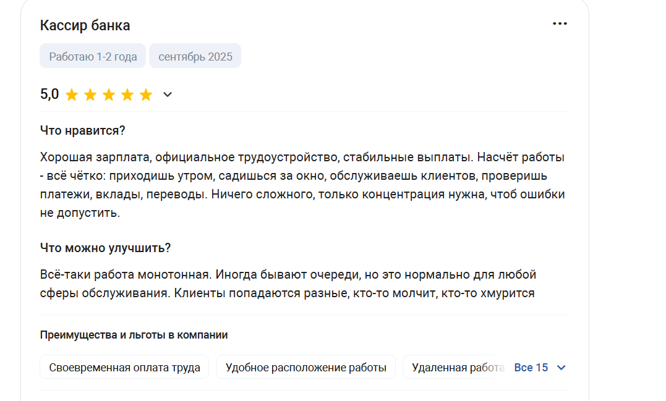Click the 'Что можно улучшить?' heading

point(105,248)
